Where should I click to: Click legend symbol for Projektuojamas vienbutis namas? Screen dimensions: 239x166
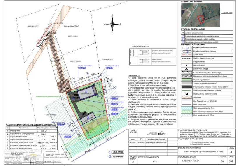click(186, 48)
